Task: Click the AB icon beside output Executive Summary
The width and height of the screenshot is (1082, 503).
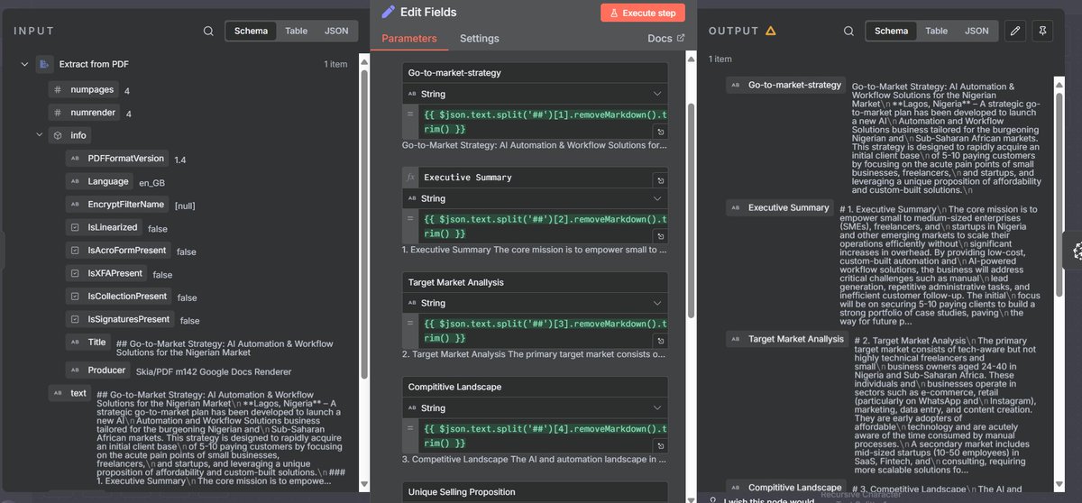Action: pyautogui.click(x=736, y=207)
